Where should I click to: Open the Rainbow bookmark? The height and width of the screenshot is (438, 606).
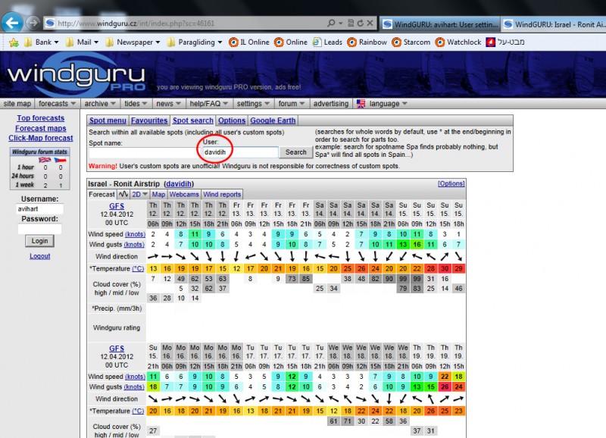pos(367,42)
